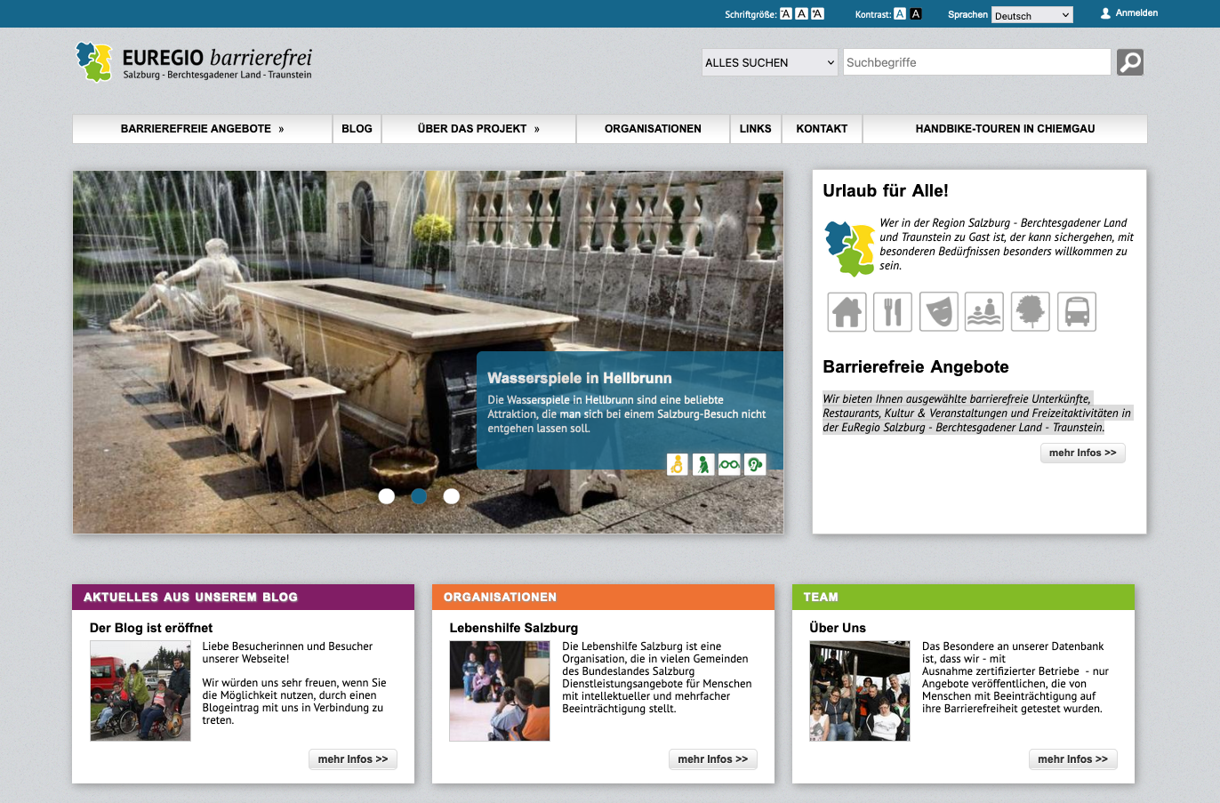The image size is (1220, 803).
Task: Open the bus transport icon
Action: [1077, 312]
